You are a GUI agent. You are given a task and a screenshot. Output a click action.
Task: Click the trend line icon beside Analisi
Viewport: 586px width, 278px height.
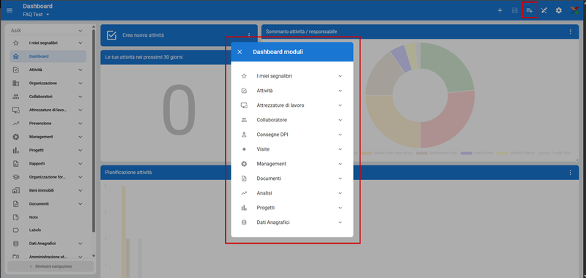coord(244,193)
